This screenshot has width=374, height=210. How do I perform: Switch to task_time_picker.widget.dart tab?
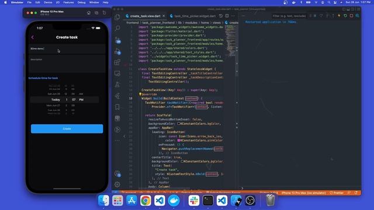coord(195,16)
